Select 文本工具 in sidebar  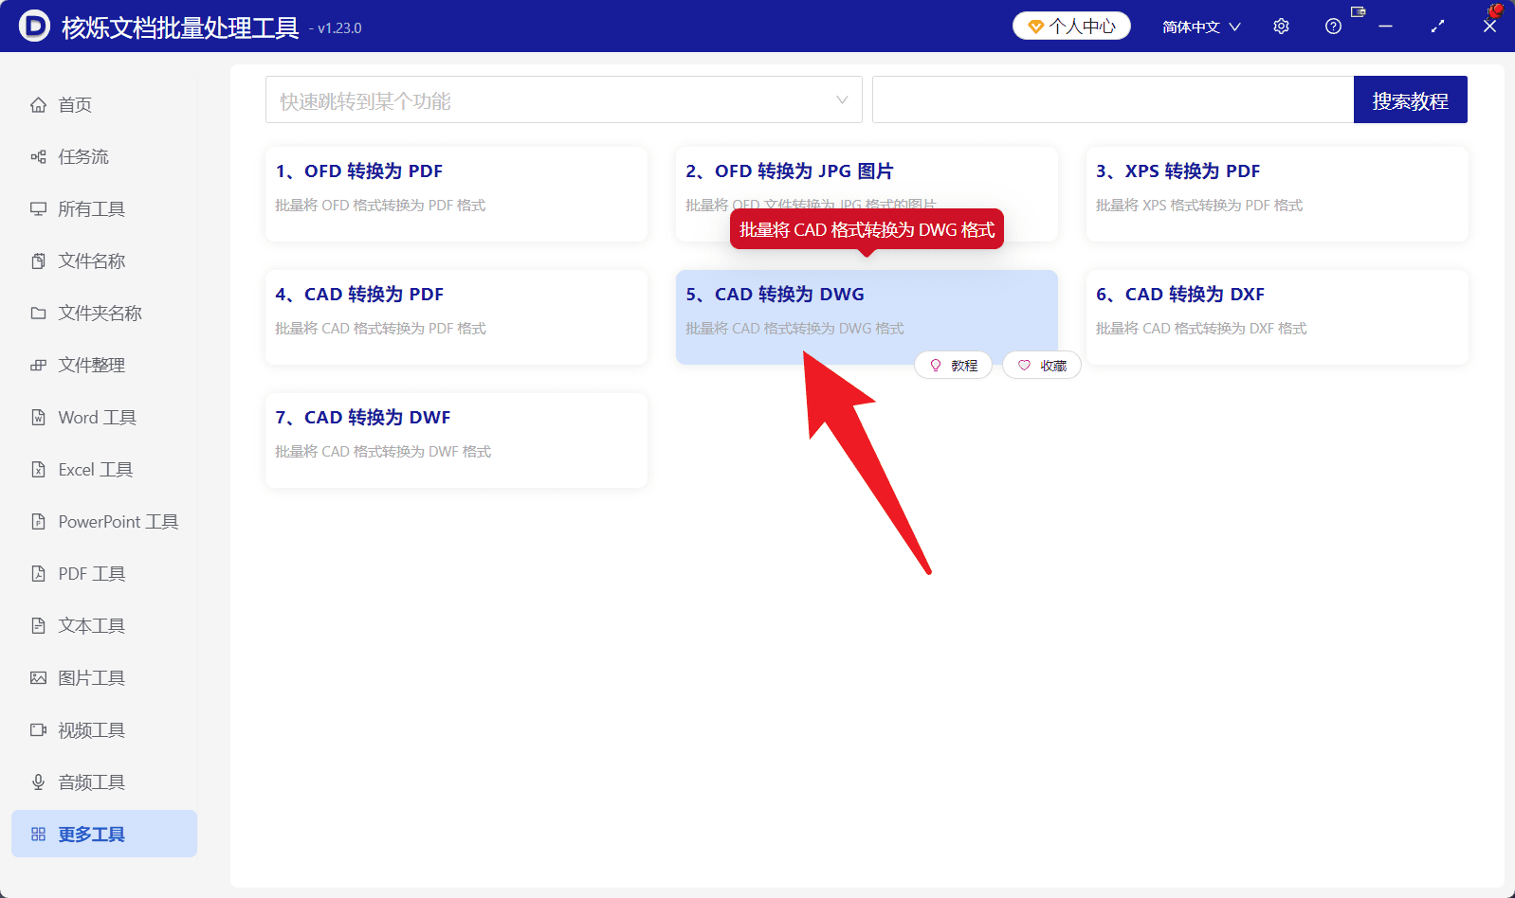[104, 626]
